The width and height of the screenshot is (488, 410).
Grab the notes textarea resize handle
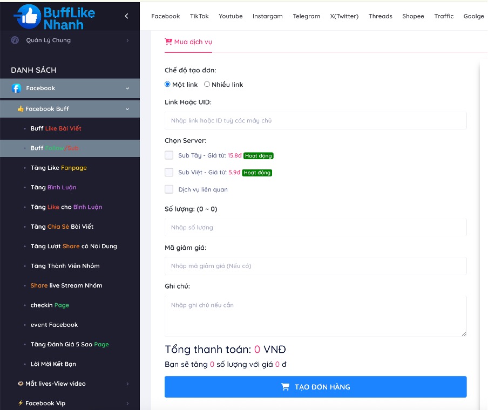[x=464, y=334]
